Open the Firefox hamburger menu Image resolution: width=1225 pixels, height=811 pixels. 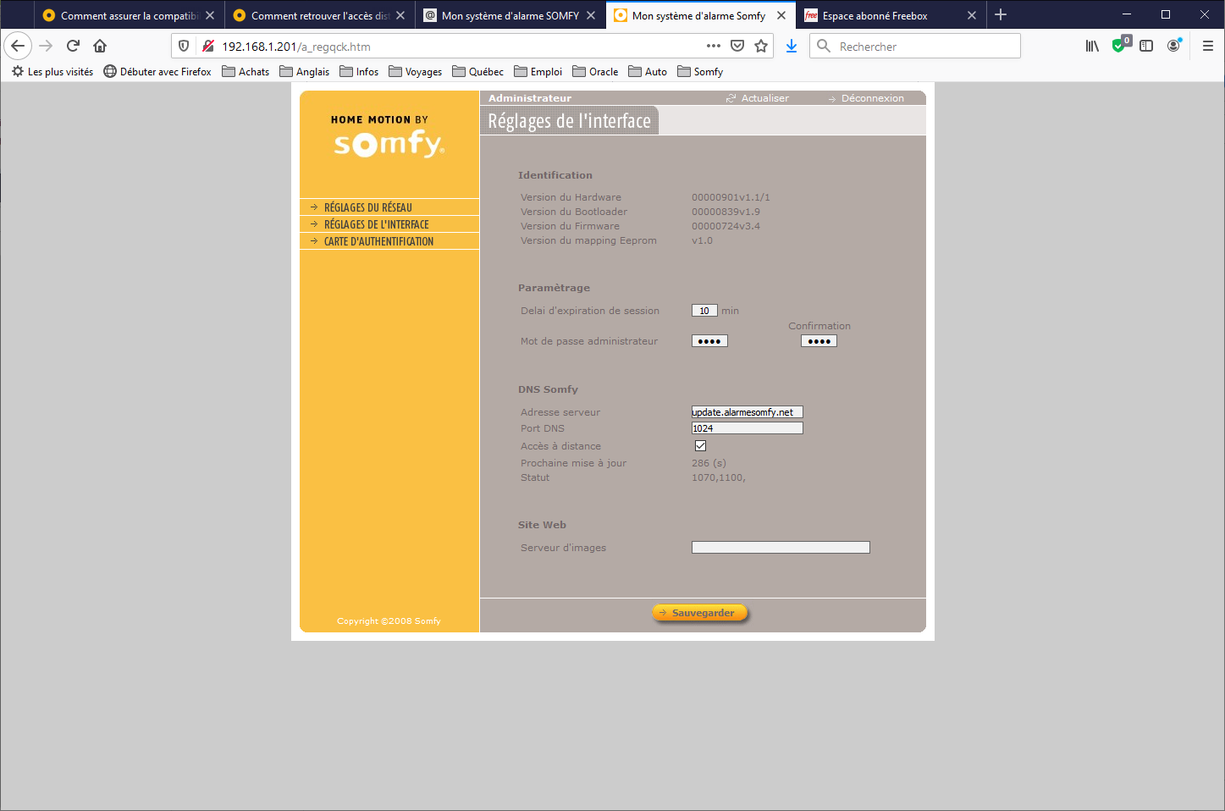[x=1207, y=46]
